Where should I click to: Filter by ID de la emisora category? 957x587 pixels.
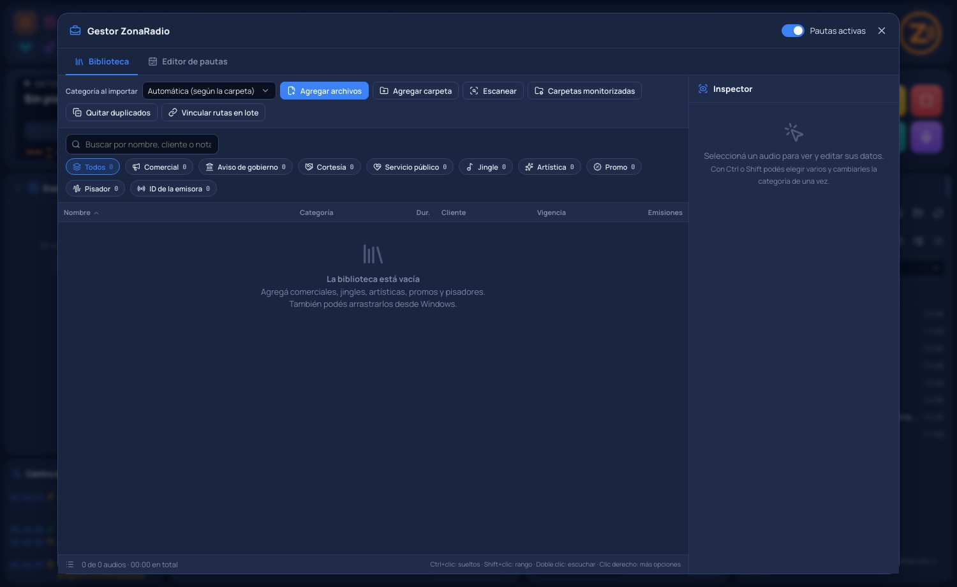point(174,188)
